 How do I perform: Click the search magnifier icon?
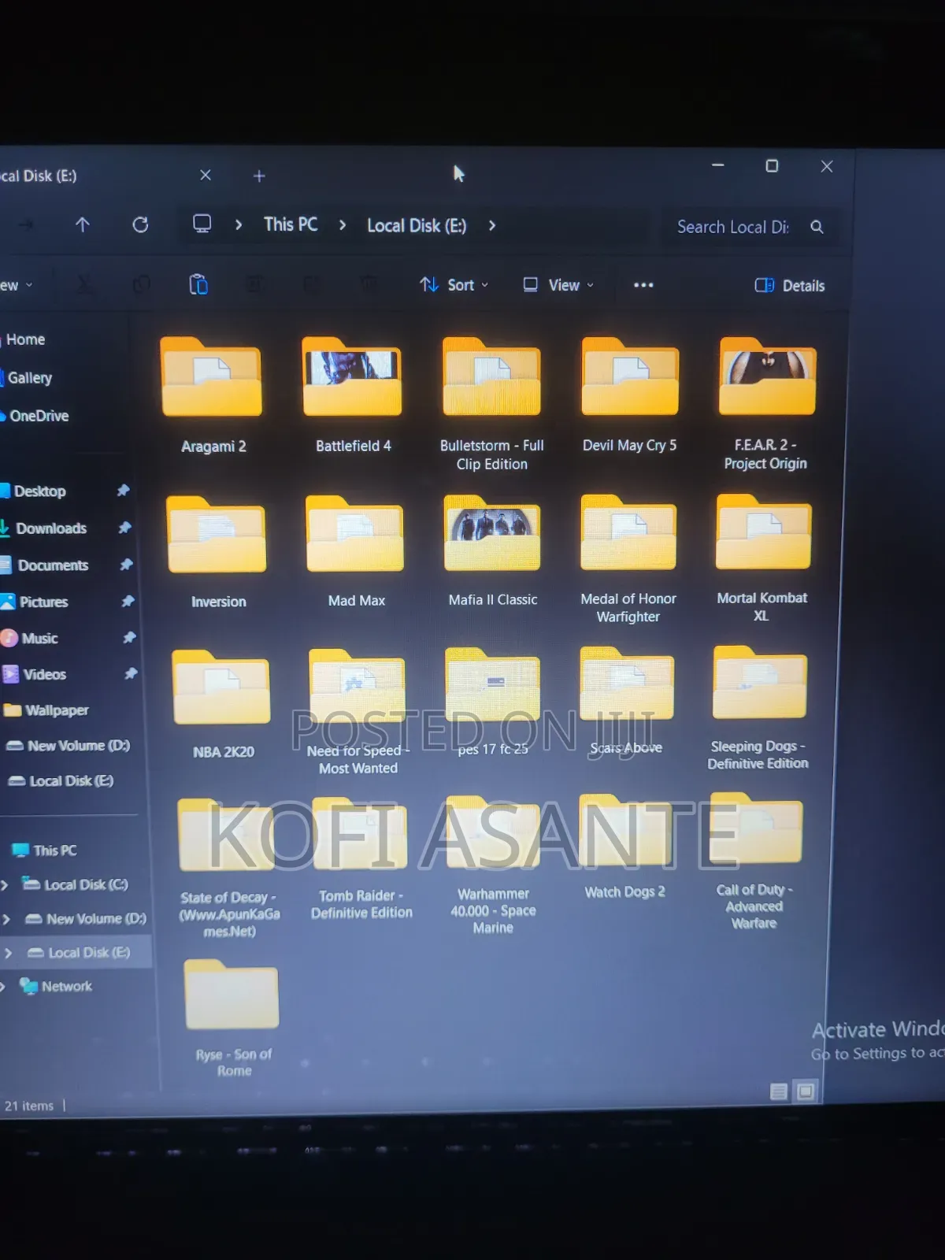[x=817, y=227]
